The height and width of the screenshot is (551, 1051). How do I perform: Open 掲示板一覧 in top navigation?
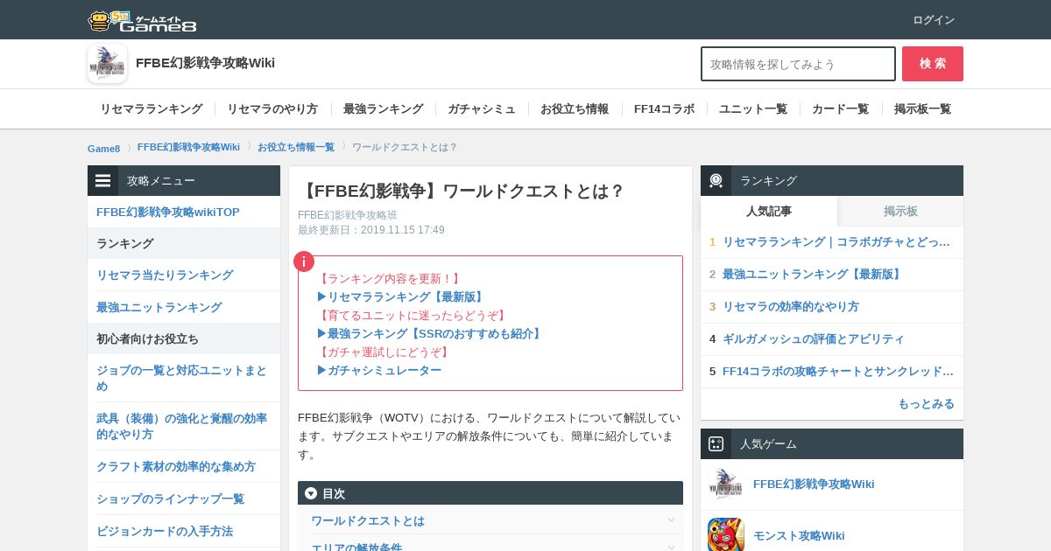pos(922,109)
